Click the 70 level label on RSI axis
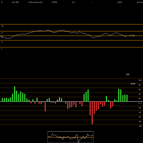The height and width of the screenshot is (143, 143). tap(2, 33)
